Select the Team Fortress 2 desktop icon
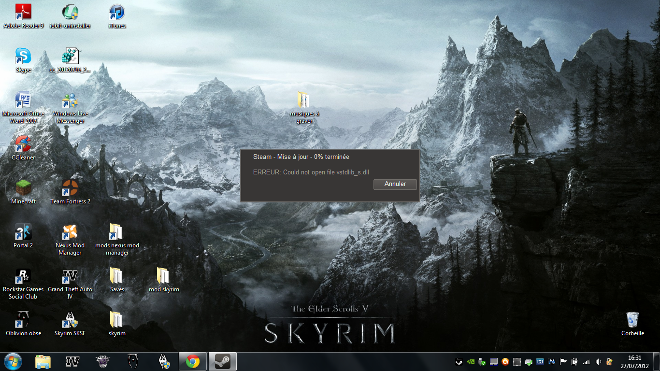 (70, 192)
